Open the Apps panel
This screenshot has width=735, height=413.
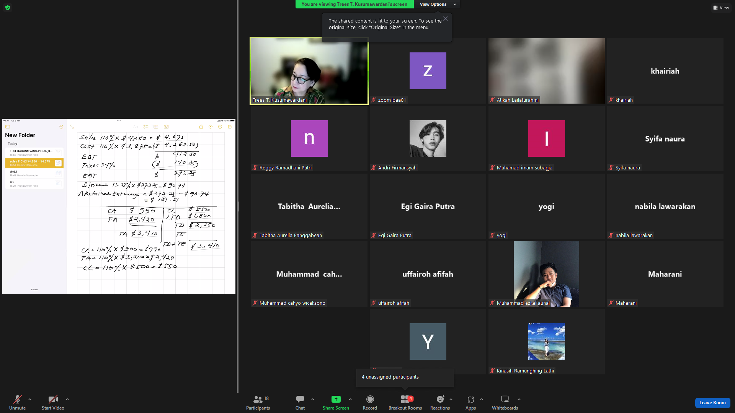coord(470,403)
